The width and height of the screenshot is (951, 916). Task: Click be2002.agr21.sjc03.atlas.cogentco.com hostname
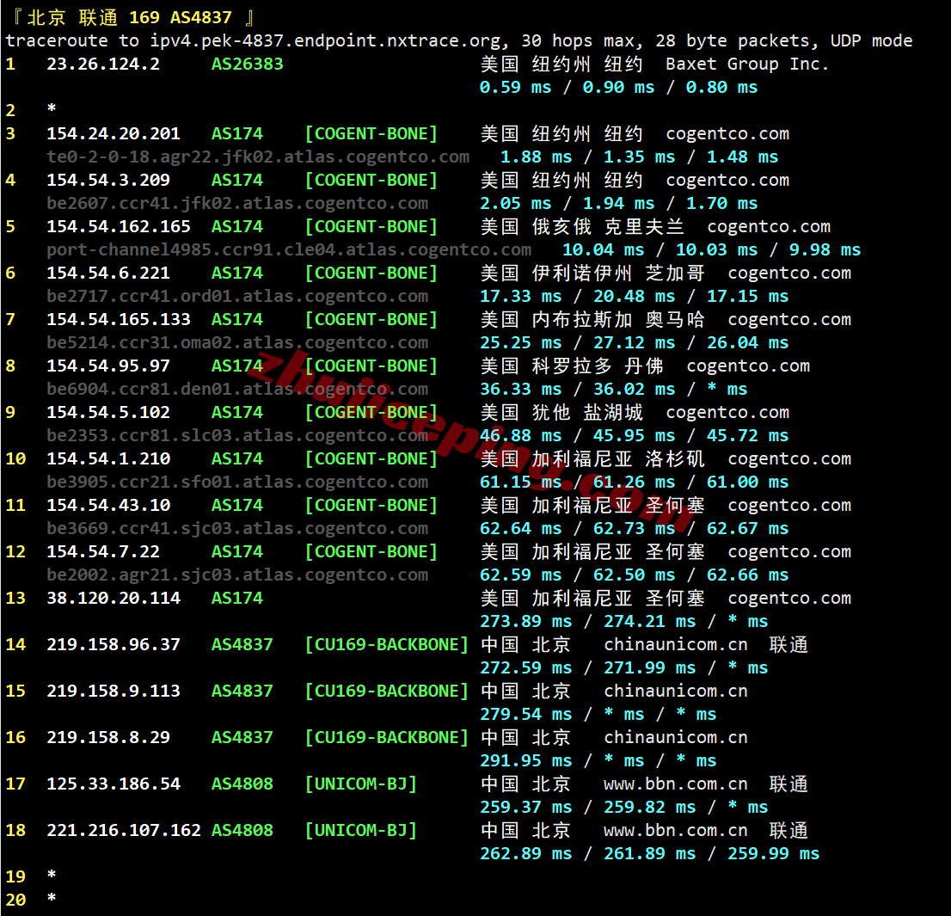click(237, 575)
